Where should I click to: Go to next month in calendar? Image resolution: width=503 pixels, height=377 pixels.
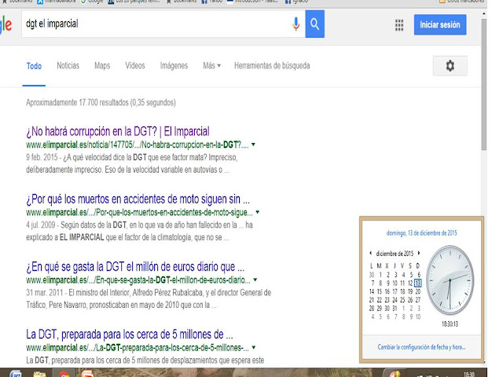[419, 253]
